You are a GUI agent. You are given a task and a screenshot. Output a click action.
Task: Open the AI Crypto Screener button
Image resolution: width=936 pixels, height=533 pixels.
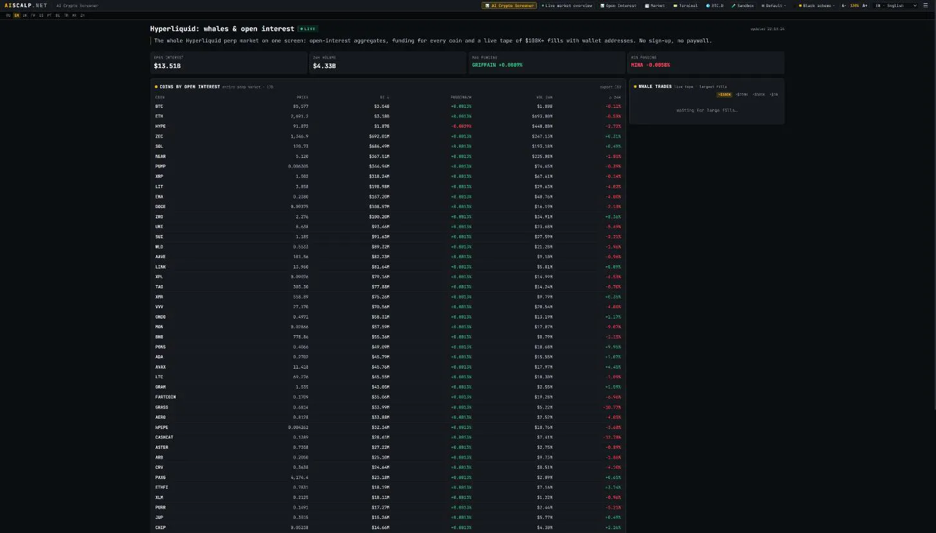click(509, 5)
